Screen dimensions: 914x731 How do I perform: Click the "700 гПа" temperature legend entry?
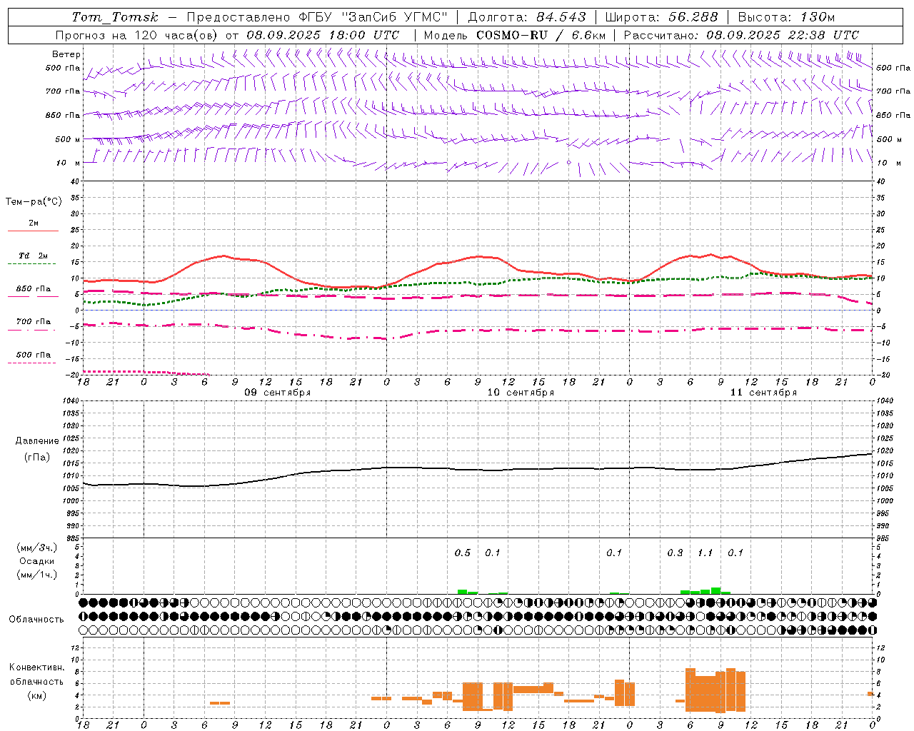pyautogui.click(x=33, y=322)
